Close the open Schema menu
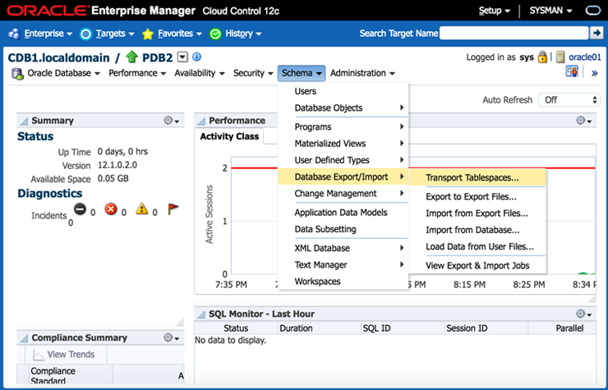 click(x=302, y=73)
